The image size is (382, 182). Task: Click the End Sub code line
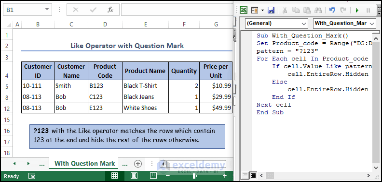270,112
